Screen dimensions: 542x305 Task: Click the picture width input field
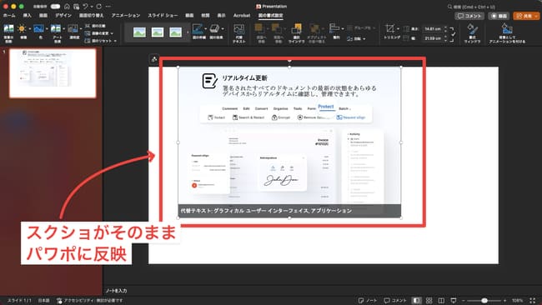[x=433, y=38]
